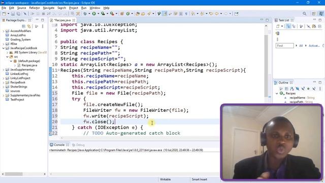Click the New Java Class icon
The width and height of the screenshot is (325, 183).
tap(128, 14)
